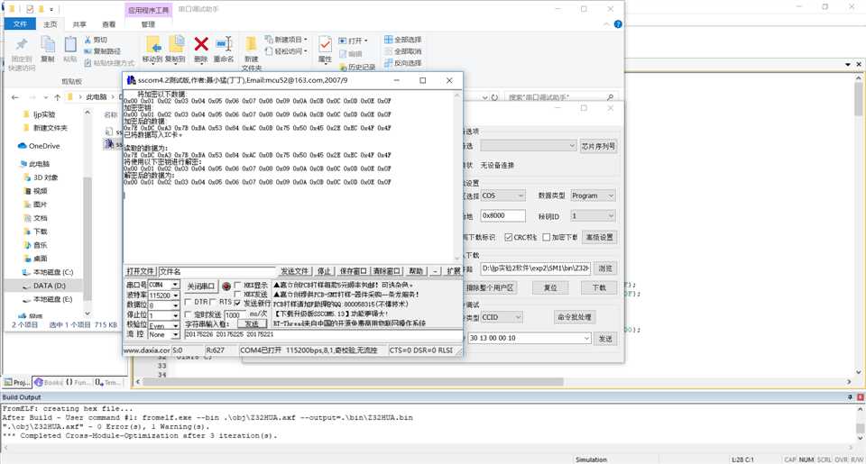Open the 串口号 COM4 dropdown
The height and width of the screenshot is (464, 866).
point(175,285)
